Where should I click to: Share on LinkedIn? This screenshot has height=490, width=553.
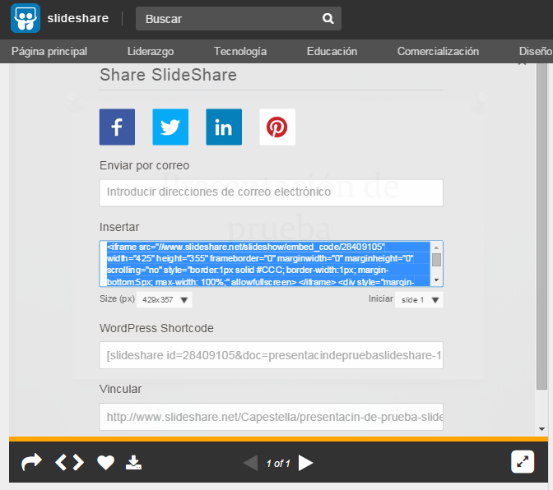[224, 127]
